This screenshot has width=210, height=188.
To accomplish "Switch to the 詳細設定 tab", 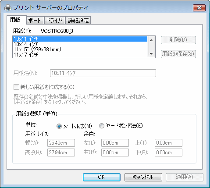I will pyautogui.click(x=78, y=20).
